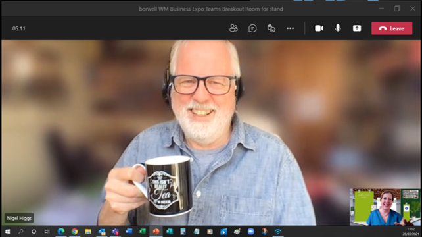
Task: Switch to Outlook on the taskbar
Action: tap(102, 232)
